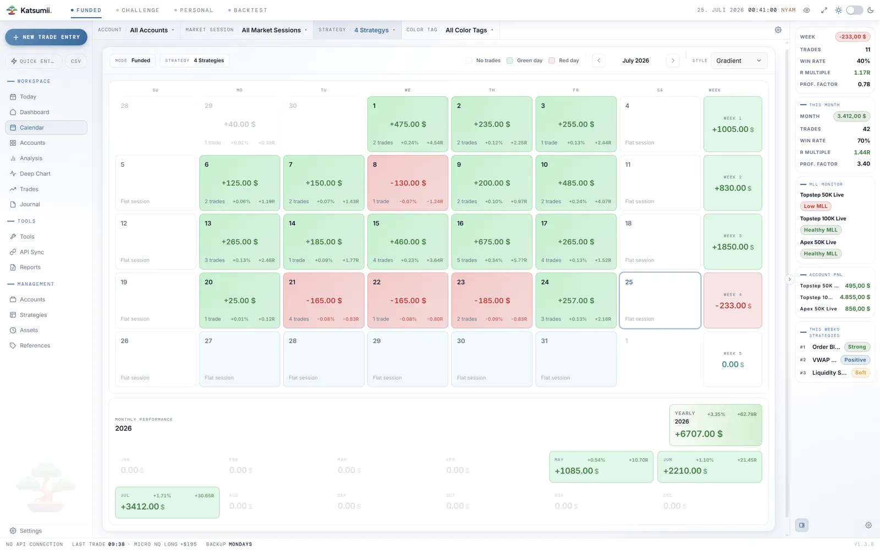Open July 16 day cell +675.00 $
Viewport: 880px width, 550px height.
pos(492,242)
